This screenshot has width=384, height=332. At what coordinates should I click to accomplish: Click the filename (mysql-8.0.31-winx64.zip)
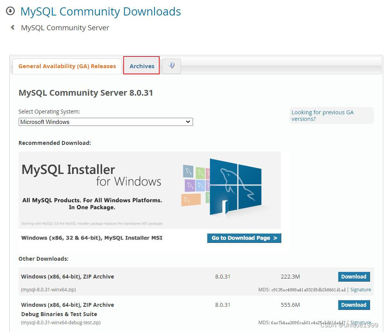click(x=48, y=290)
